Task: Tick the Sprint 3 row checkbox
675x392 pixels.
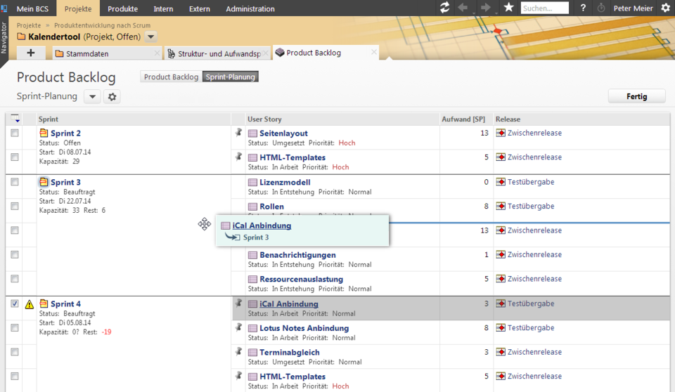Action: [15, 182]
